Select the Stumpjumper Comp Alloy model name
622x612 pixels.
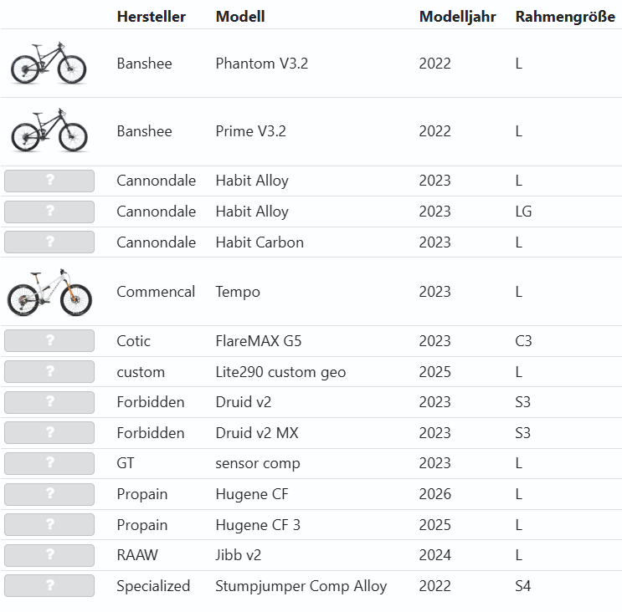click(x=301, y=586)
